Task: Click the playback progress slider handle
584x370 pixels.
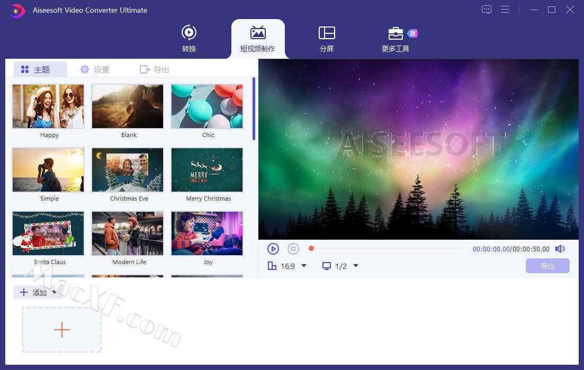Action: (311, 248)
